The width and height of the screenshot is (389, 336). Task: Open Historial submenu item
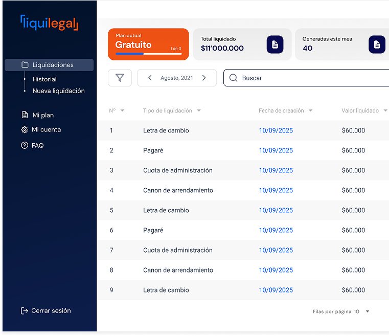pos(44,79)
